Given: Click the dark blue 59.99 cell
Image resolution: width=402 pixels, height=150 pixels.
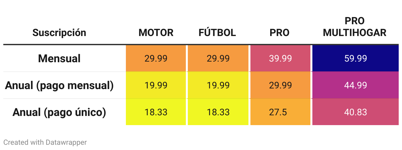Looking at the screenshot, I should (x=356, y=58).
